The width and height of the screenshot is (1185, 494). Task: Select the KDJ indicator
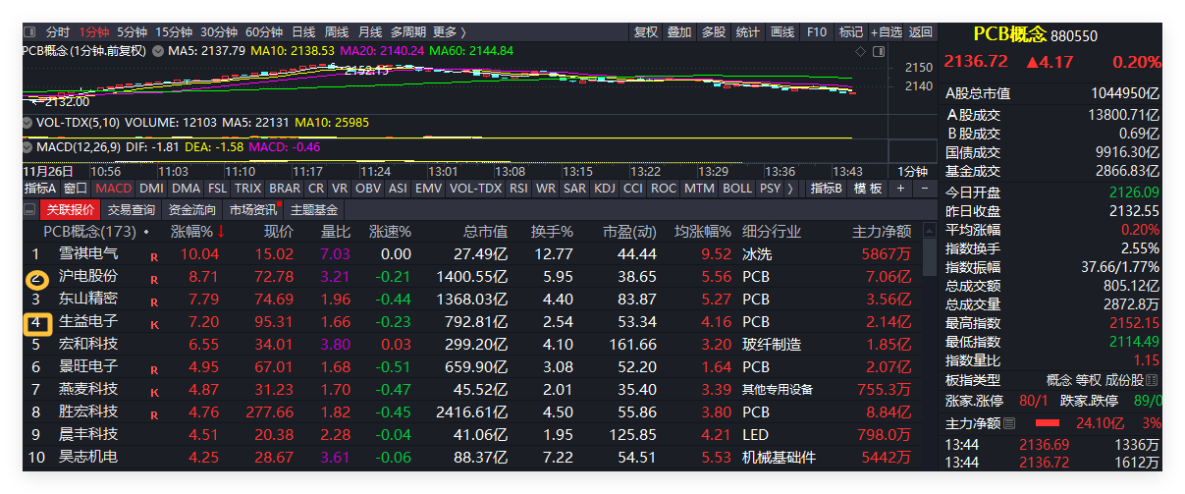click(605, 188)
